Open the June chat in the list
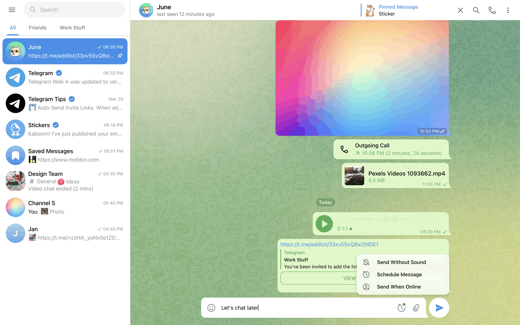This screenshot has height=325, width=520. pos(65,51)
